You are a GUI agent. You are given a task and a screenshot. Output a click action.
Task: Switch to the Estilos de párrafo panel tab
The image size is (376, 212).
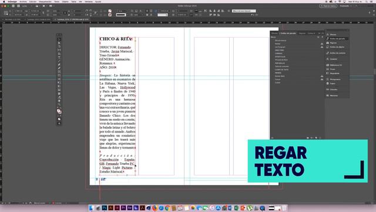tap(288, 34)
